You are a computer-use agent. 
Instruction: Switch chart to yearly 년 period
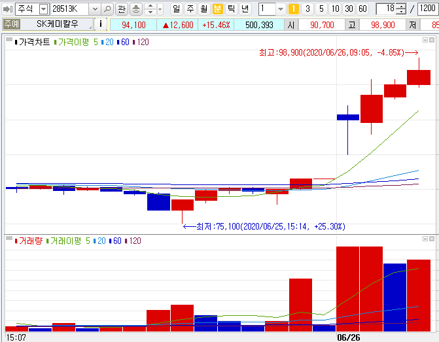click(x=245, y=9)
